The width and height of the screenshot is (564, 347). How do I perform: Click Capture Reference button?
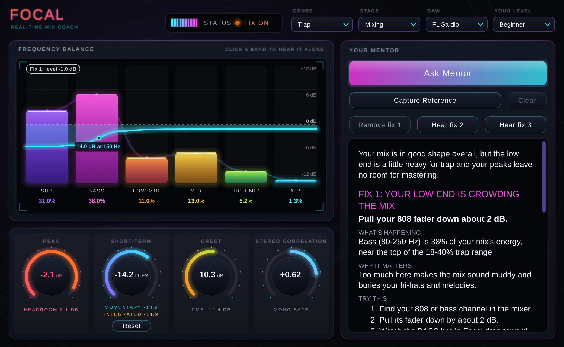[425, 100]
